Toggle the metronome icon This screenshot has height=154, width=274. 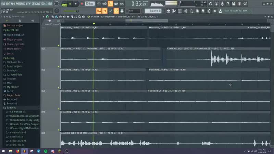(x=99, y=4)
